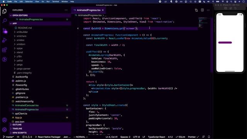The height and width of the screenshot is (139, 247).
Task: Expand the xpipe folder
Action: tap(20, 48)
